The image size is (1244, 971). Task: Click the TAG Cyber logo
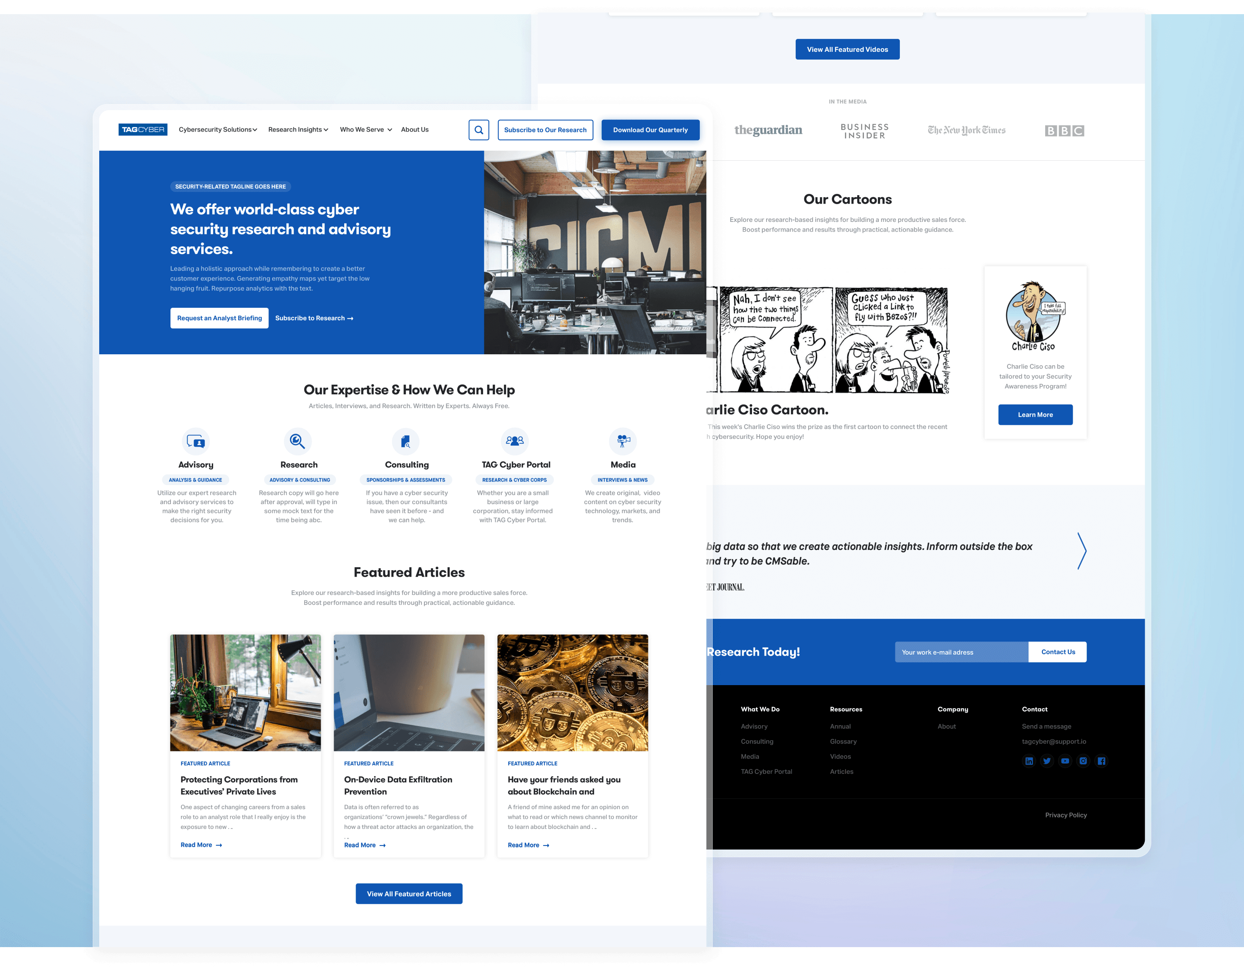143,130
